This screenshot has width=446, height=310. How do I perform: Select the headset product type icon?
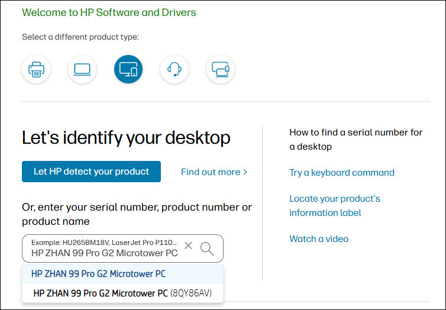pyautogui.click(x=174, y=70)
